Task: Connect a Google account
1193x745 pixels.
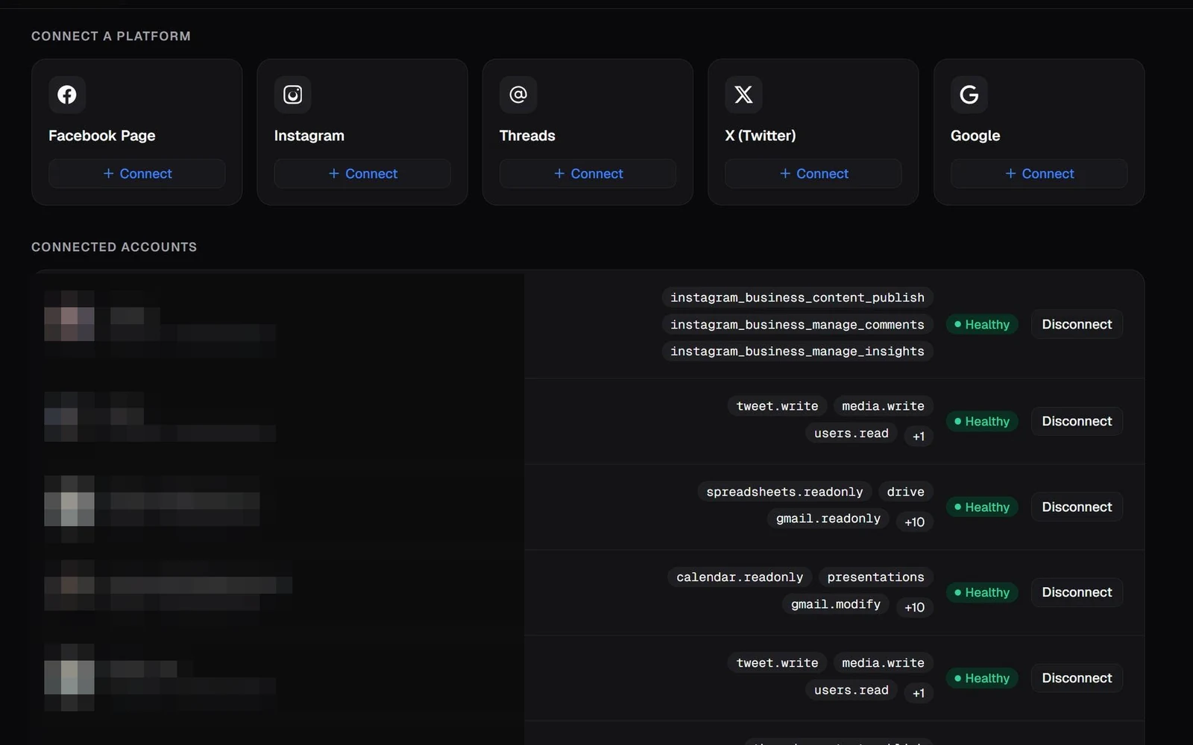Action: (1039, 174)
